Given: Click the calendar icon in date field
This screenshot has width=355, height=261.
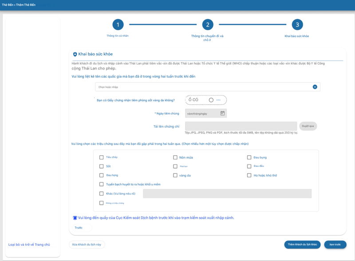Looking at the screenshot, I should coord(222,114).
